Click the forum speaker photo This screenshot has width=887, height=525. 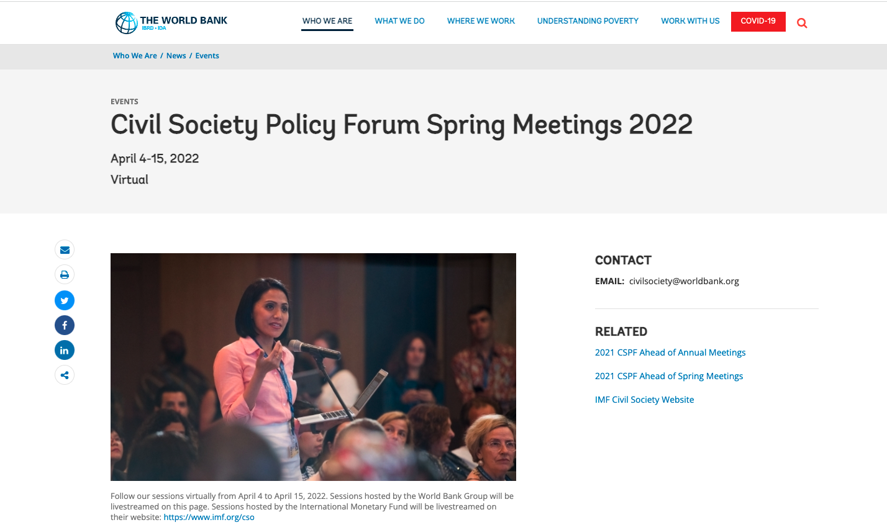pos(313,367)
